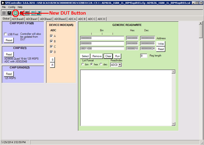
Task: Click the teal USB toolbar icon
Action: click(x=33, y=13)
